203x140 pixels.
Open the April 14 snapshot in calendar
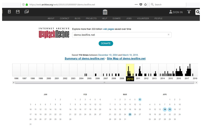pyautogui.click(x=165, y=109)
